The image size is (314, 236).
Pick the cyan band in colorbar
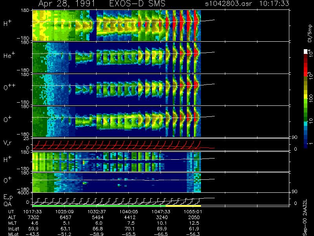[x=305, y=124]
